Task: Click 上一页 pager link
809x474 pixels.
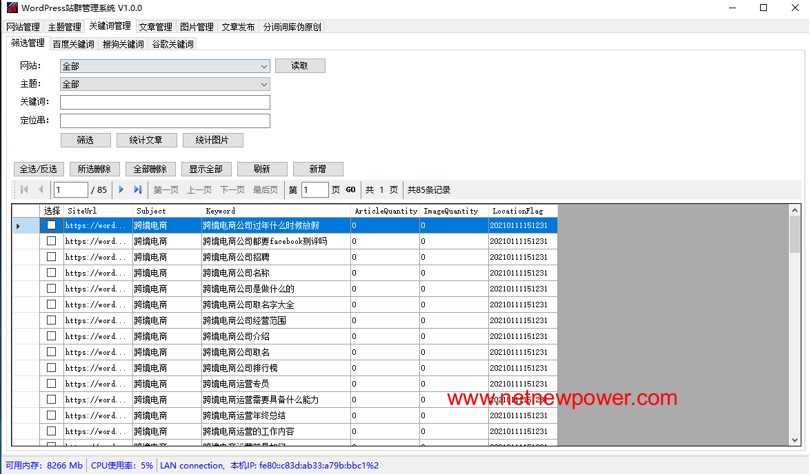Action: (199, 189)
